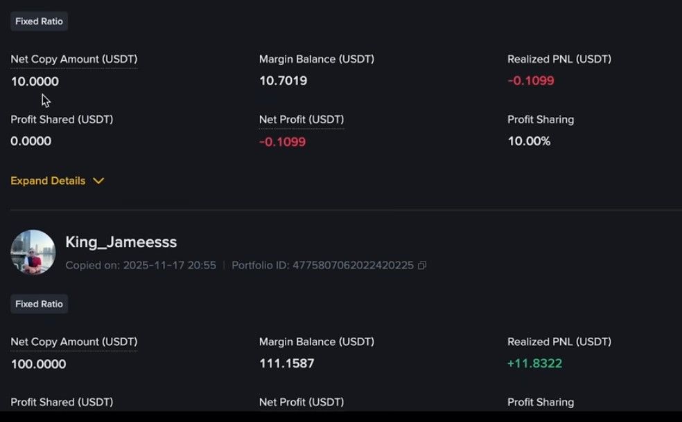This screenshot has width=682, height=422.
Task: Expand Details for the first portfolio
Action: 47,181
